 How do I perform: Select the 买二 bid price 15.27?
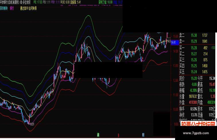click(x=194, y=54)
